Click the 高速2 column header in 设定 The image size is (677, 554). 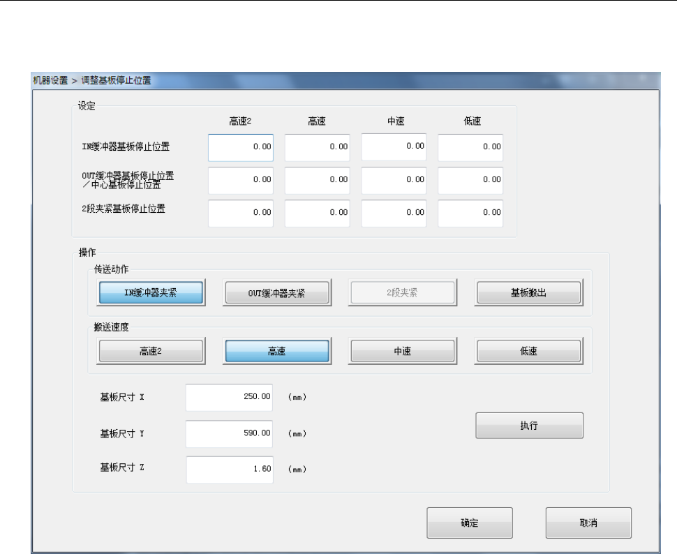point(240,121)
